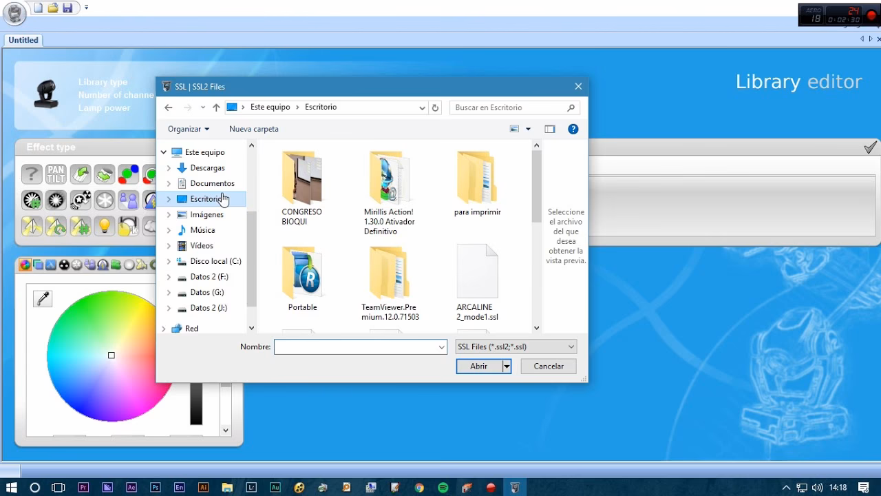Screen dimensions: 881x496
Task: Toggle the preview pane button
Action: (x=549, y=129)
